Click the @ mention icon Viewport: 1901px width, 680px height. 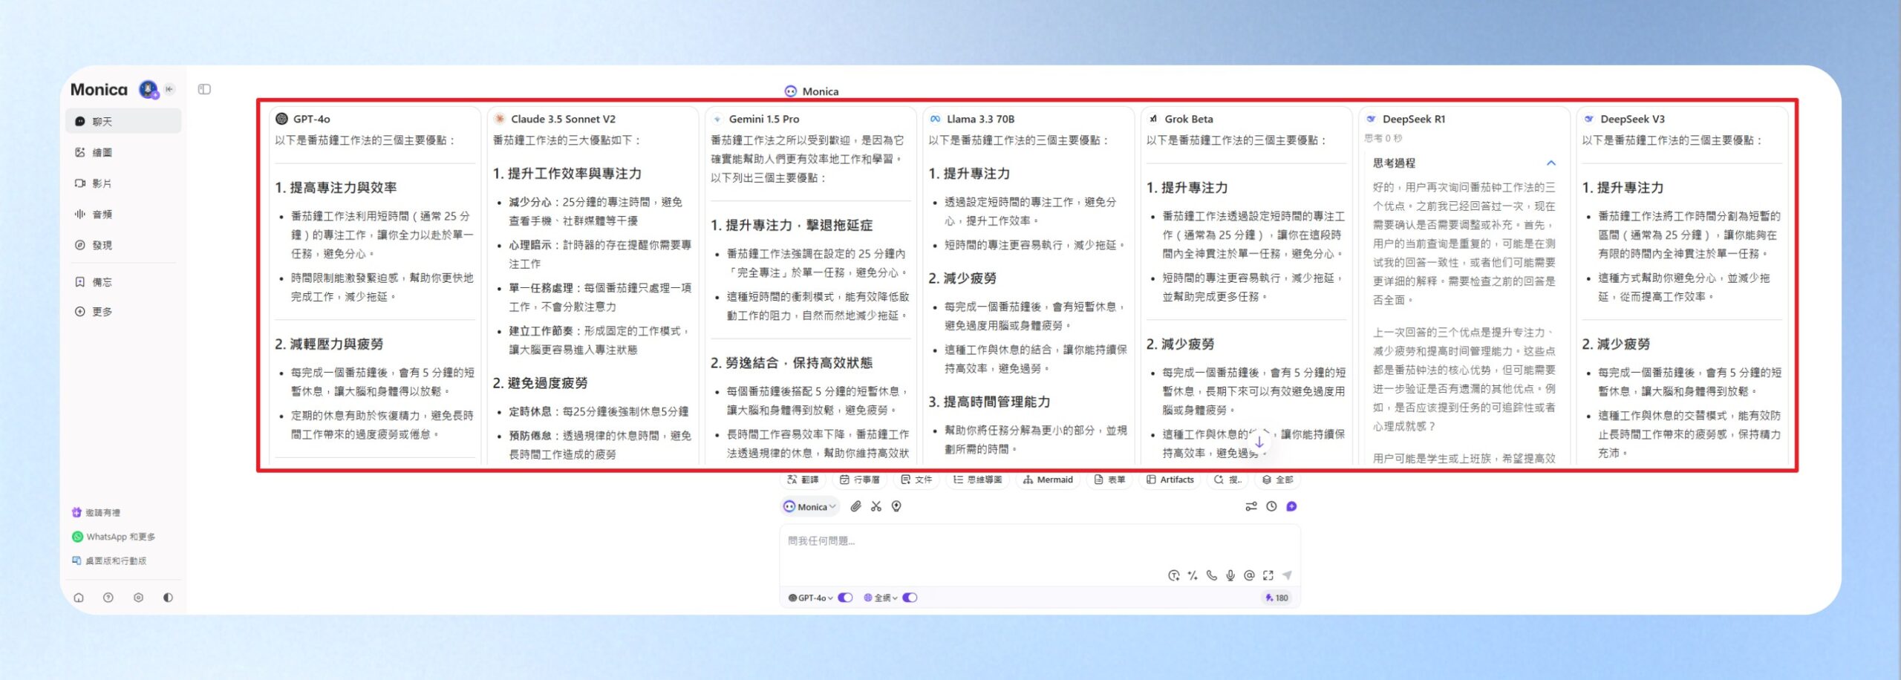click(x=1249, y=575)
